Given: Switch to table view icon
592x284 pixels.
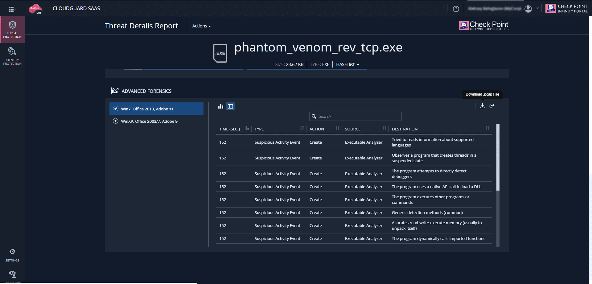Looking at the screenshot, I should pos(230,106).
